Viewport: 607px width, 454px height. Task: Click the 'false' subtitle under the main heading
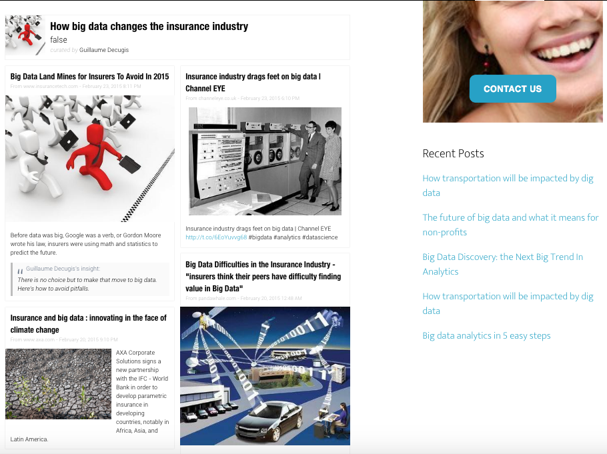coord(59,40)
